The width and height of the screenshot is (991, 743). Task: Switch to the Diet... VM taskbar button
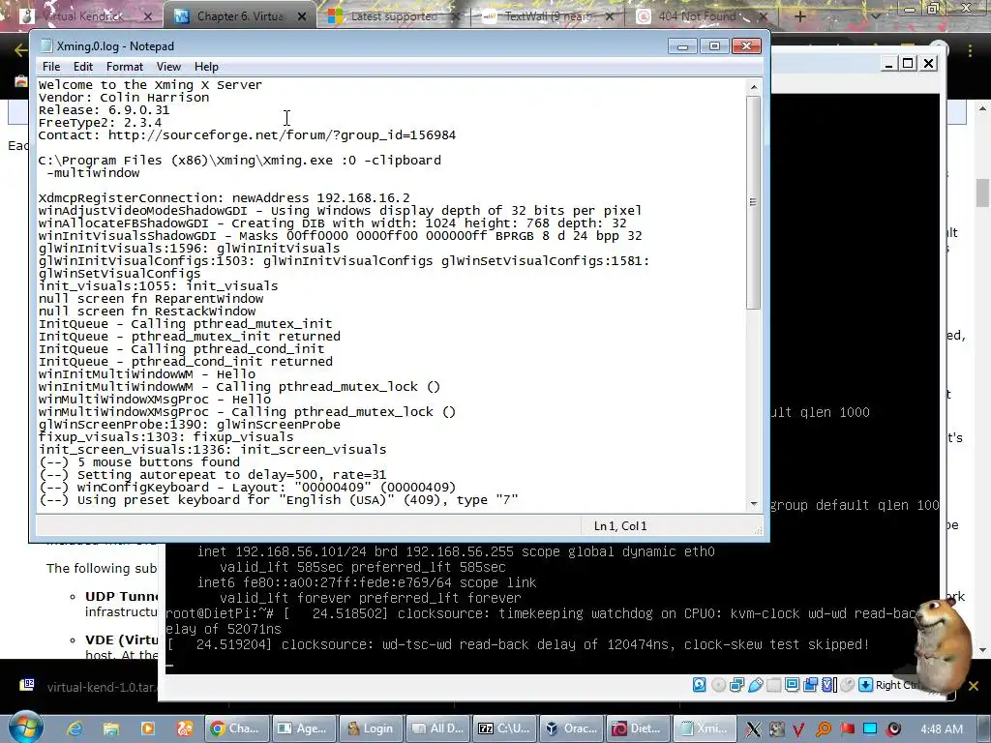pos(638,728)
